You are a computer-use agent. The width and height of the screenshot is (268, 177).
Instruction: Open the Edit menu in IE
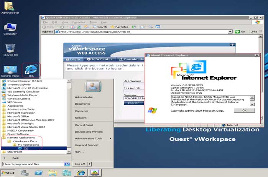(x=54, y=22)
